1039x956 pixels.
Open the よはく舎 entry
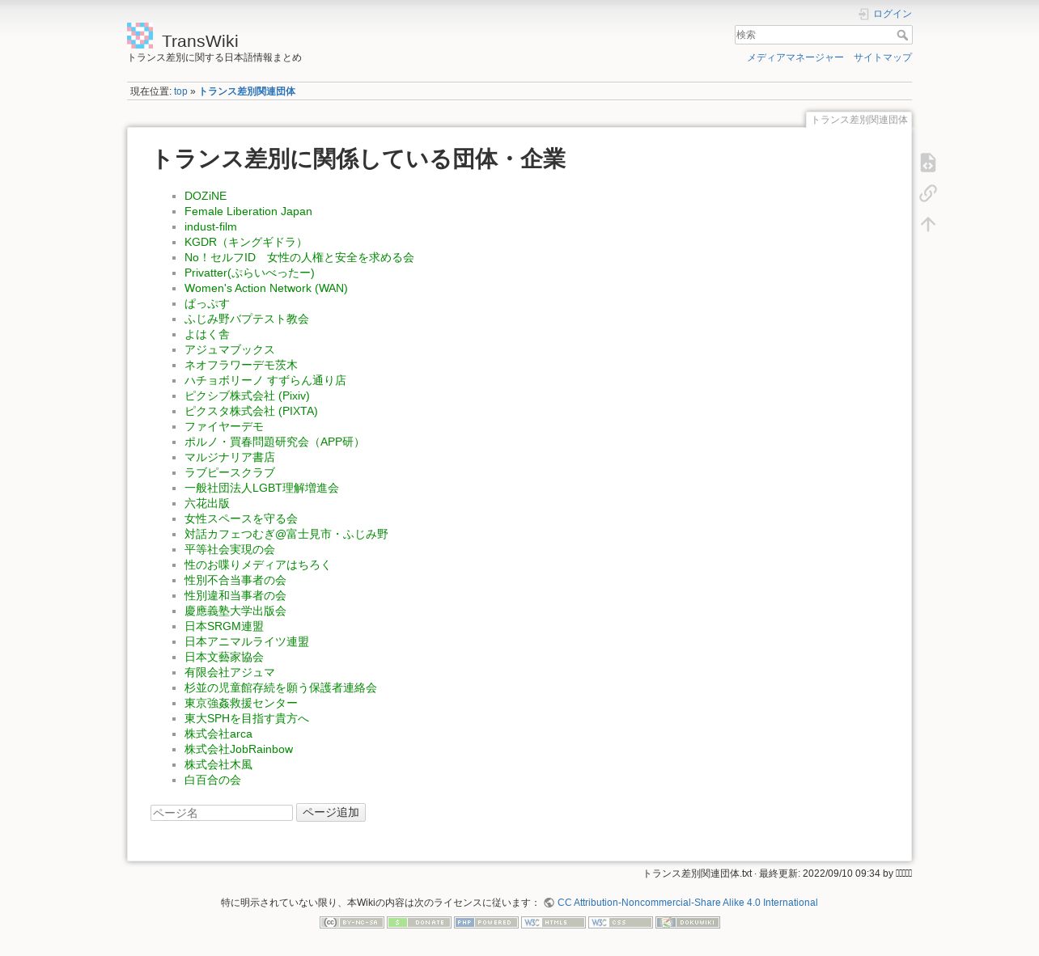pyautogui.click(x=207, y=334)
